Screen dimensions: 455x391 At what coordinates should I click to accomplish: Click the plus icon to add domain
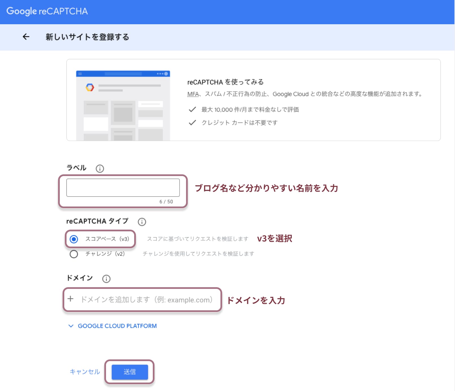[70, 299]
